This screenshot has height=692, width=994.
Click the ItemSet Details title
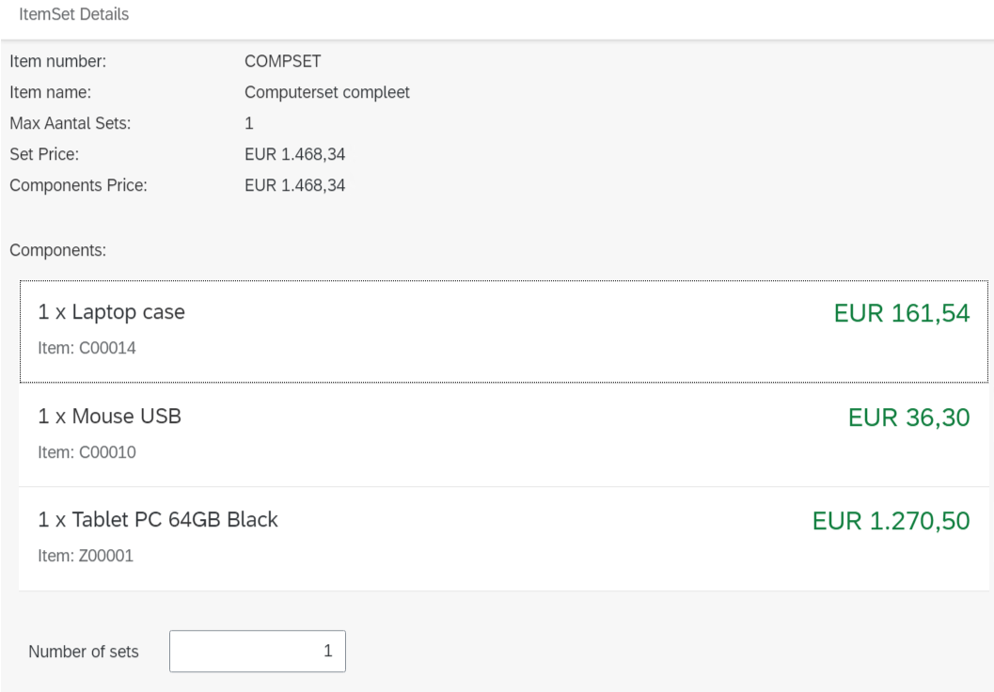coord(73,15)
